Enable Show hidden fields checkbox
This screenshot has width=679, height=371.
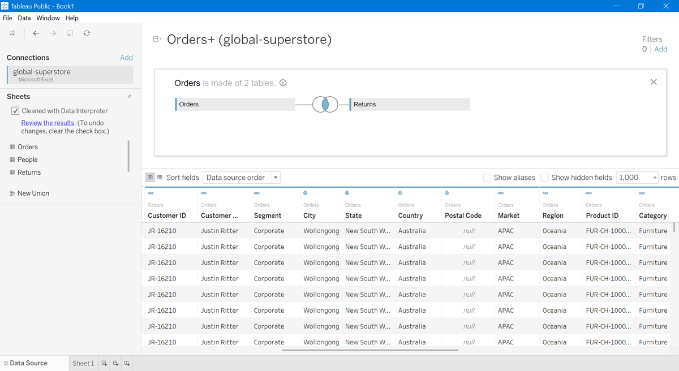tap(544, 178)
